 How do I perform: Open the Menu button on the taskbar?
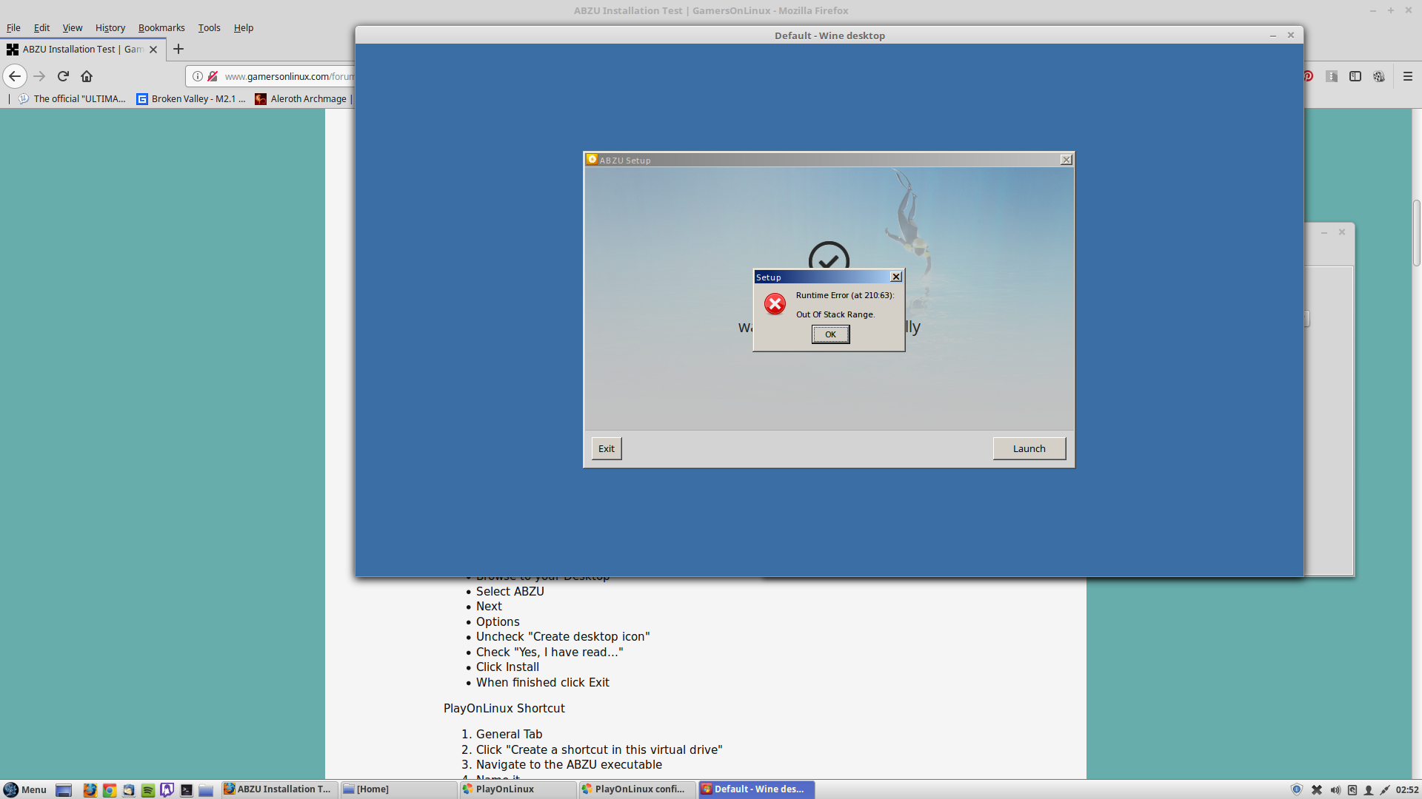pos(25,789)
